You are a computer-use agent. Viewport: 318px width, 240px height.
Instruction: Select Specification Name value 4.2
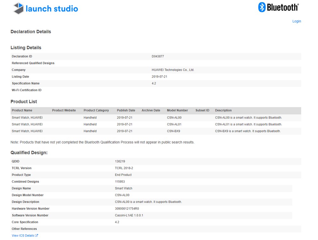coord(154,83)
